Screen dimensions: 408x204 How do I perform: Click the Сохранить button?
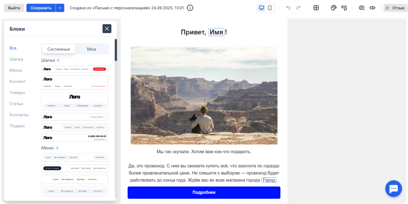click(41, 8)
